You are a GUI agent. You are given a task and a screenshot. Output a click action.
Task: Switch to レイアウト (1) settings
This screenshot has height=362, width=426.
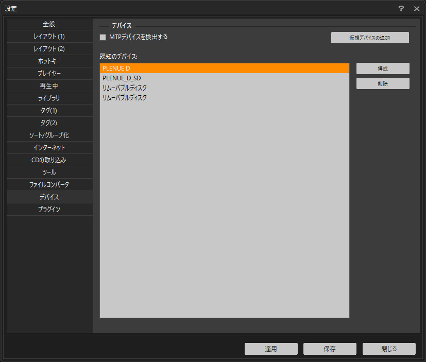click(x=49, y=37)
